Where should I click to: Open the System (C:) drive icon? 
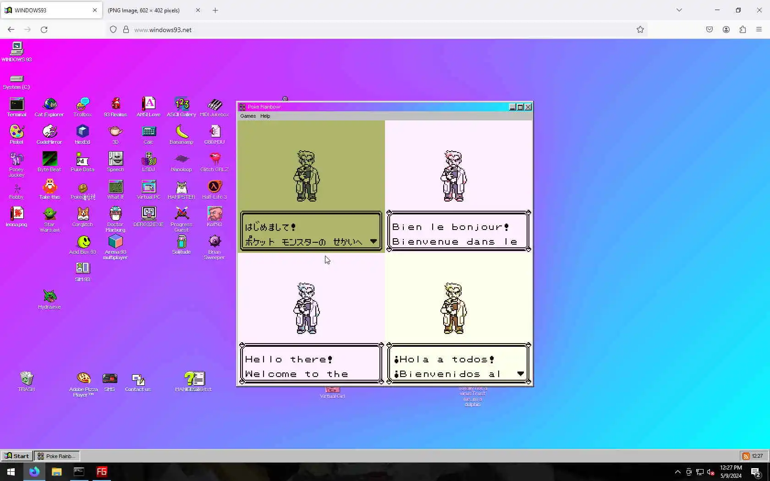(x=16, y=82)
